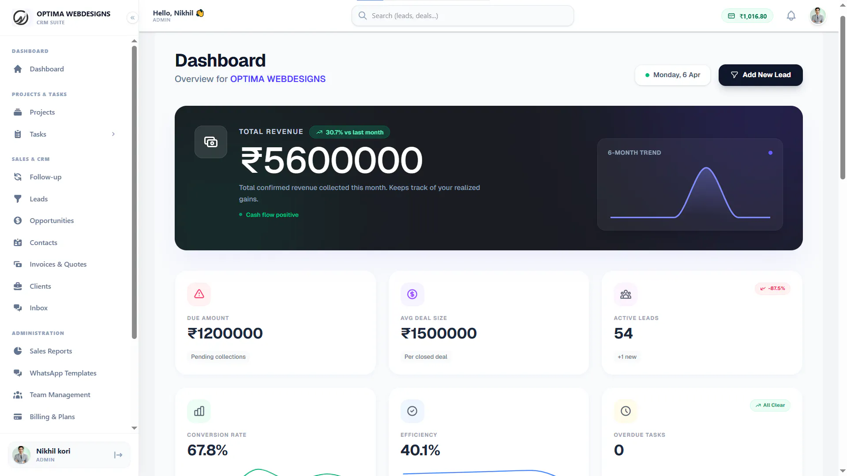Click the Projects folder icon
Screen dimensions: 847x476
[18, 112]
